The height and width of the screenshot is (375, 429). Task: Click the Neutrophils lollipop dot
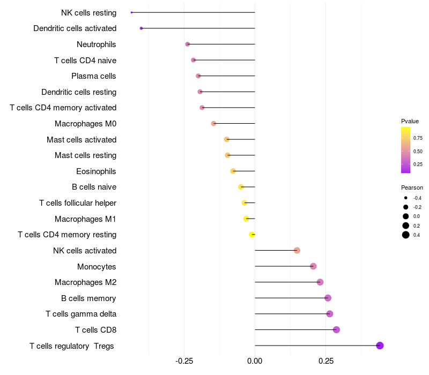187,44
